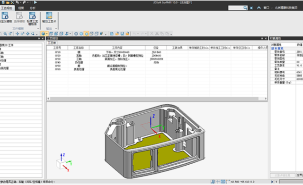Click the 设备 column header
303x185 pixels.
[x=156, y=48]
